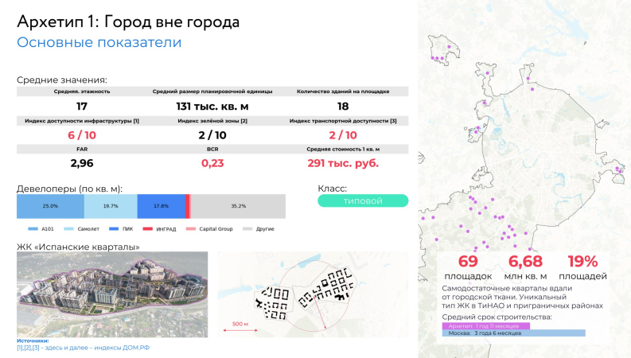Select the 19.7% light blue bar segment
Image resolution: width=631 pixels, height=358 pixels.
coord(111,206)
